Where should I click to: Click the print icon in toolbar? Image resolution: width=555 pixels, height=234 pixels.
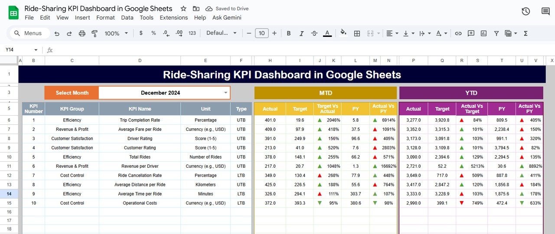(82, 33)
